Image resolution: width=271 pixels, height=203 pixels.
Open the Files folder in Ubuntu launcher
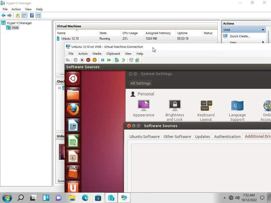coord(73,94)
